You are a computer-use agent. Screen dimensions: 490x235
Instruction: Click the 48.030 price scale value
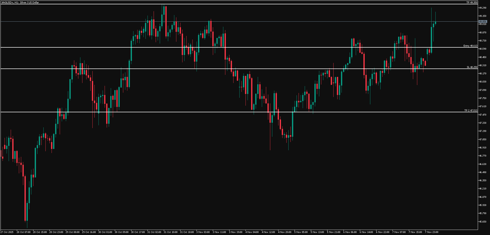pyautogui.click(x=482, y=82)
